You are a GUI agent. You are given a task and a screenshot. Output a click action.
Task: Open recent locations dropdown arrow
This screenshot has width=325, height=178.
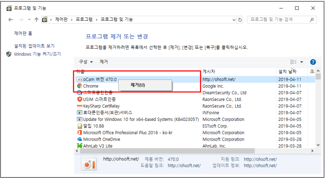click(29, 19)
